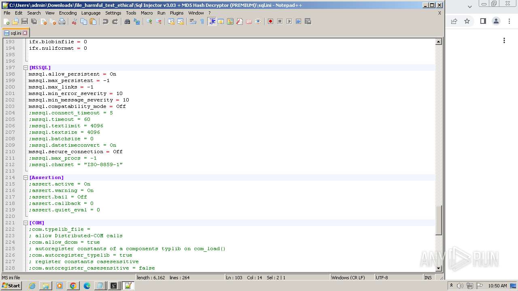Play back the recorded macro
This screenshot has height=291, width=518.
tap(289, 21)
